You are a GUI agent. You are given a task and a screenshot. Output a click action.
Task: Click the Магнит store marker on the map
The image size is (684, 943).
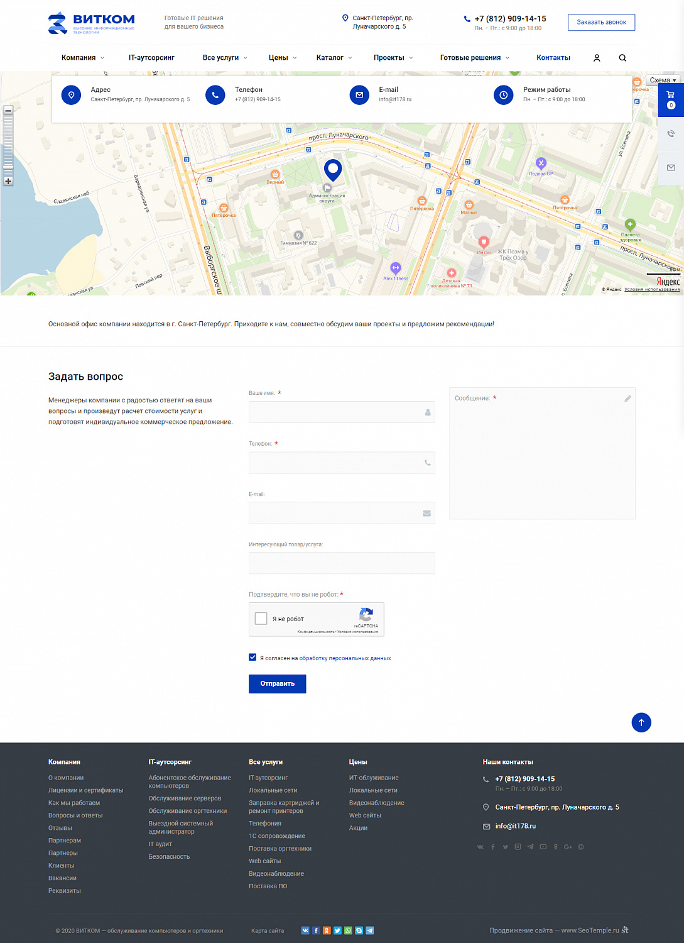click(x=469, y=205)
